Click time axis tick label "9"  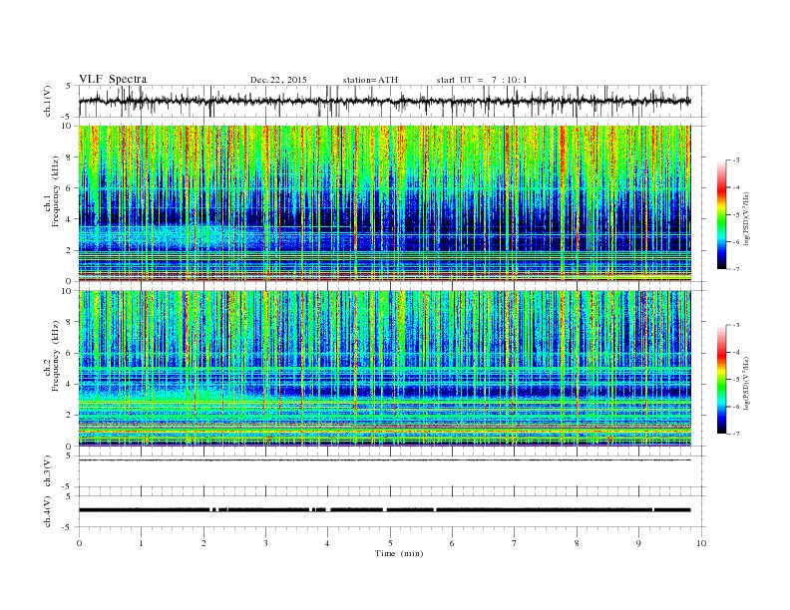point(638,543)
